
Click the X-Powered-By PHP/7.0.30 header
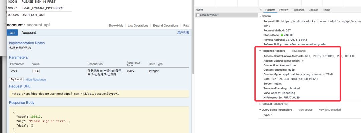tap(281, 98)
